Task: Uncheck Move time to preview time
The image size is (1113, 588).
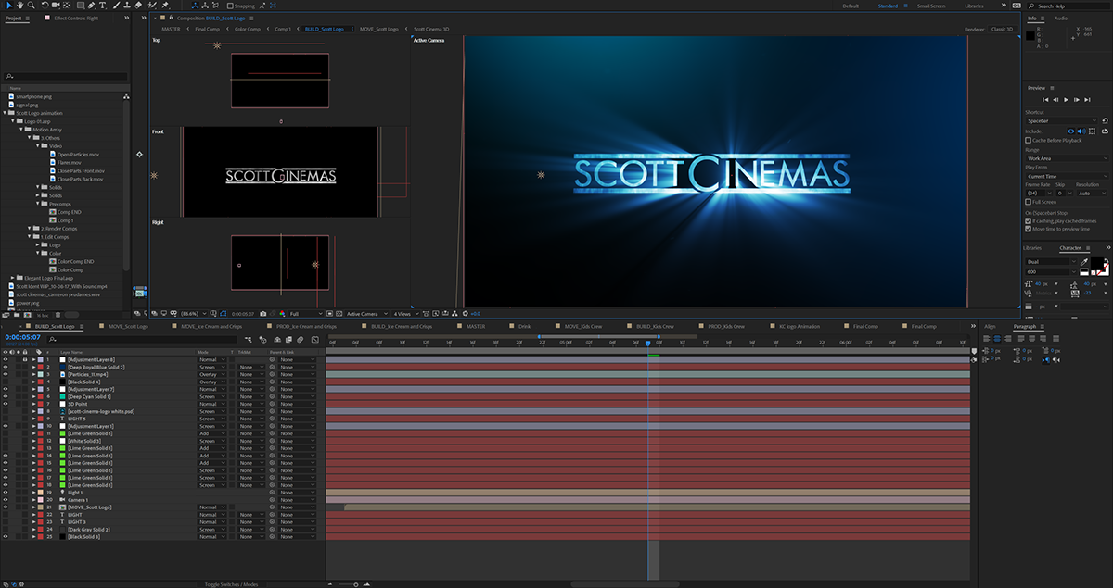Action: point(1028,229)
